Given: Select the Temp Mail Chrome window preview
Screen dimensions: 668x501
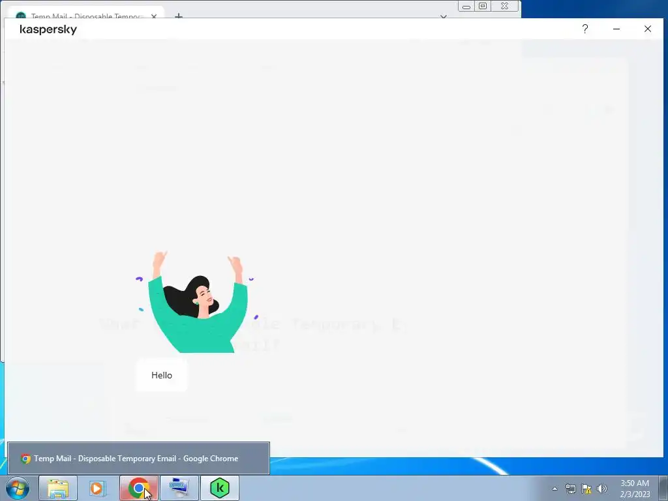Looking at the screenshot, I should pyautogui.click(x=138, y=459).
